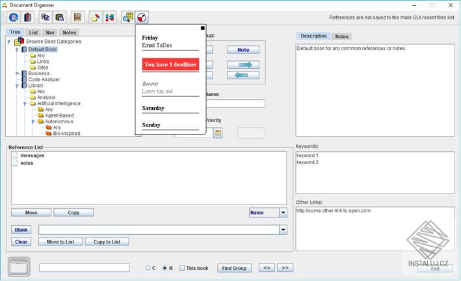
Task: Click the Note button
Action: click(243, 50)
